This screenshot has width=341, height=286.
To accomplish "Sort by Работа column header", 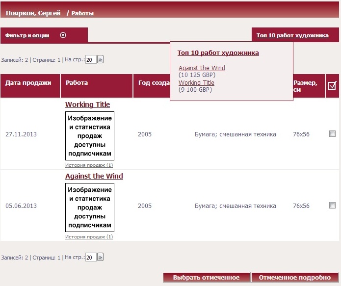I will pos(77,83).
